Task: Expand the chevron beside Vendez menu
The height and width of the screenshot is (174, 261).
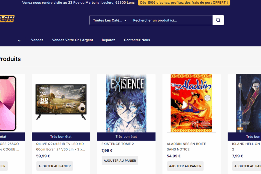Action: click(19, 40)
